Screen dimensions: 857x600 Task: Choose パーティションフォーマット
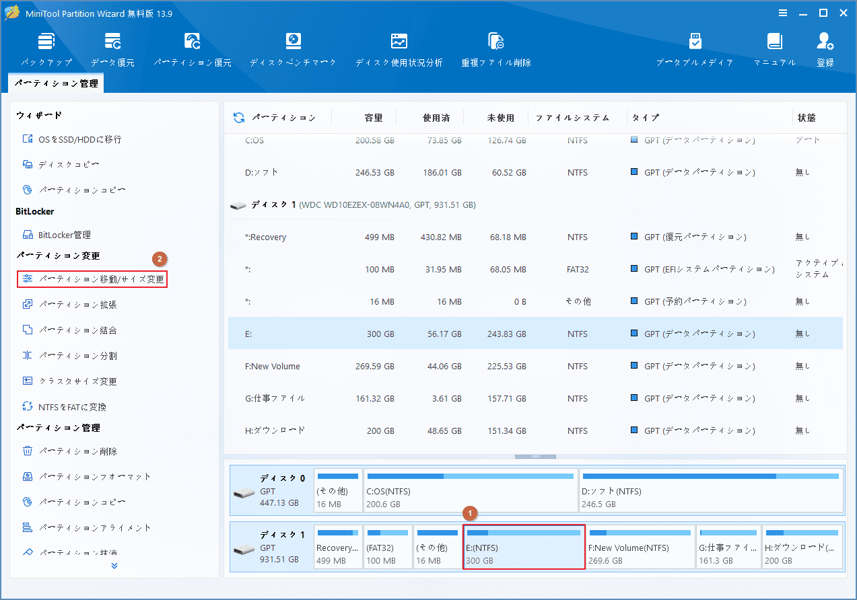[x=87, y=477]
